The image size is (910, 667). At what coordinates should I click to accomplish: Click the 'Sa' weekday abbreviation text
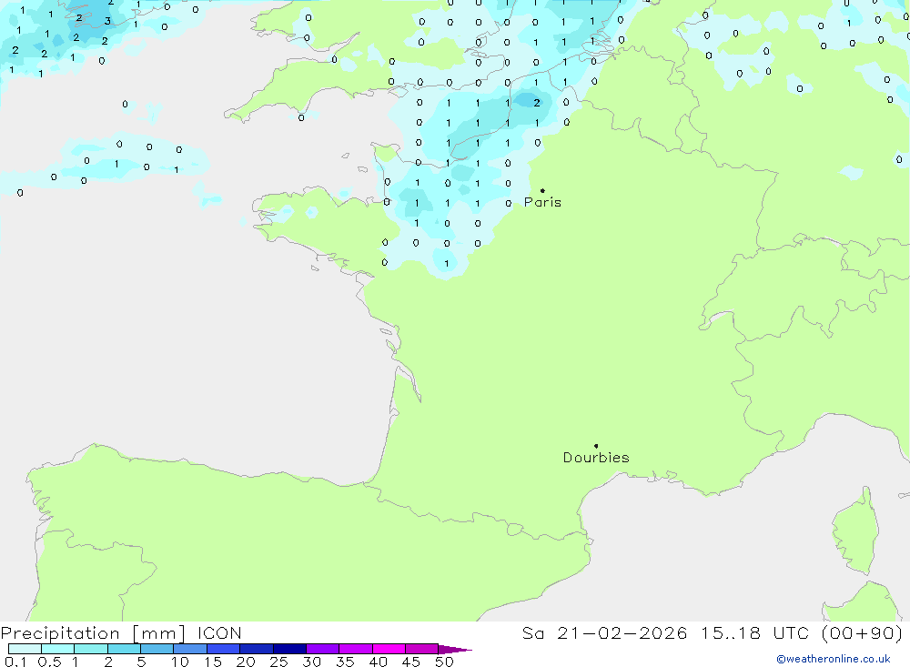coord(532,633)
